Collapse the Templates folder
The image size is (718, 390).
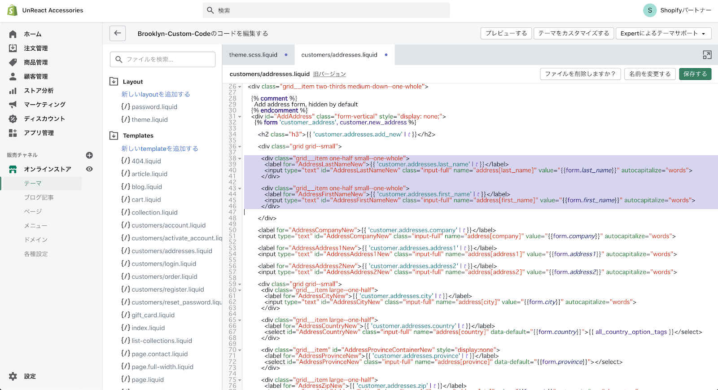[x=114, y=136]
